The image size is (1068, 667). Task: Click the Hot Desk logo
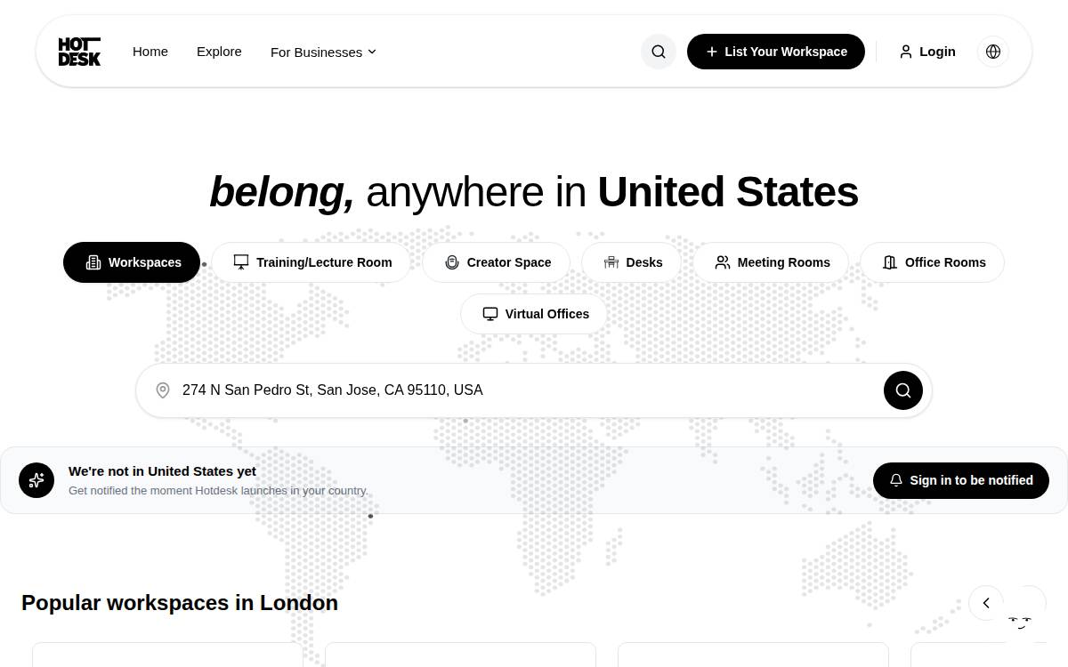click(79, 52)
